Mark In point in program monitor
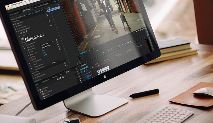Screen dimensions: 213x123 pos(106,51)
